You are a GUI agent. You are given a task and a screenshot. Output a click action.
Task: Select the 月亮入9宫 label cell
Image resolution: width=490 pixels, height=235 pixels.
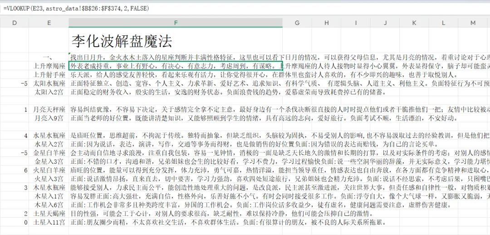pyautogui.click(x=49, y=118)
